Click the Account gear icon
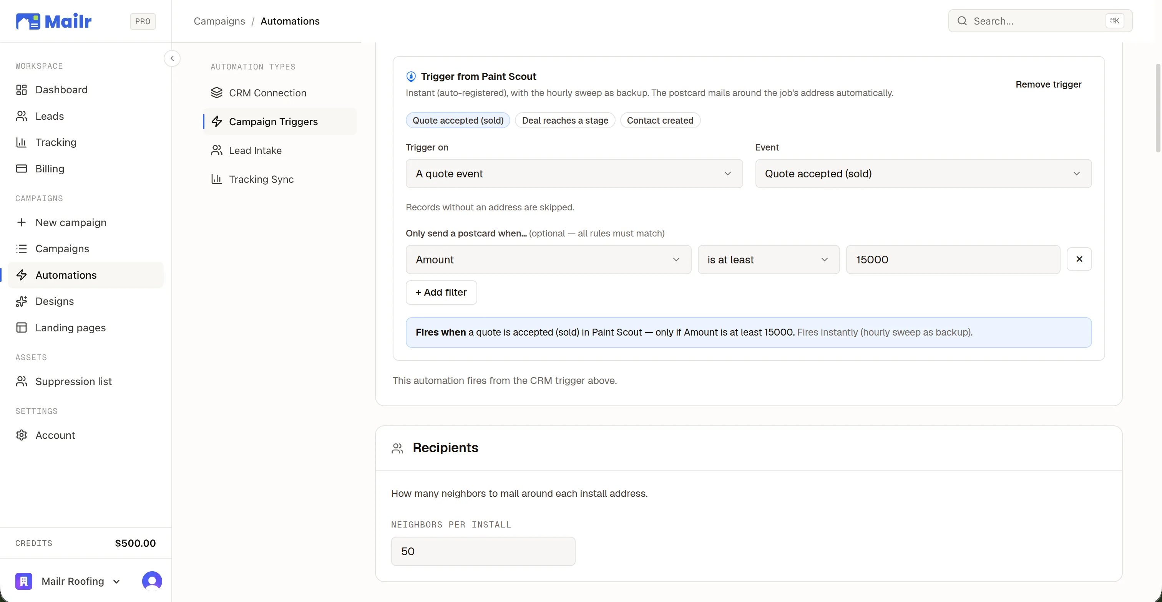The height and width of the screenshot is (602, 1162). [x=21, y=435]
